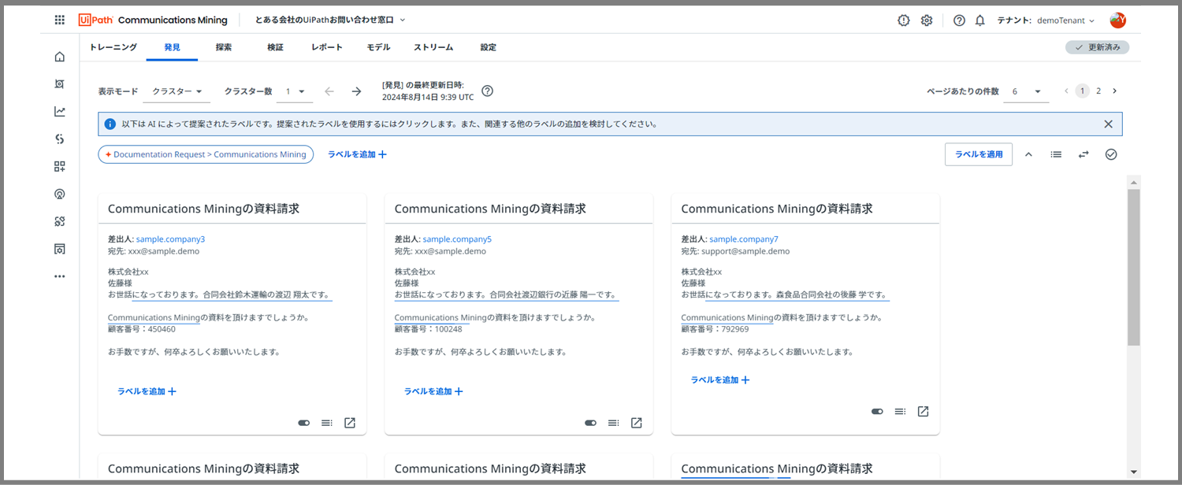Switch to the レポート tab

[327, 47]
